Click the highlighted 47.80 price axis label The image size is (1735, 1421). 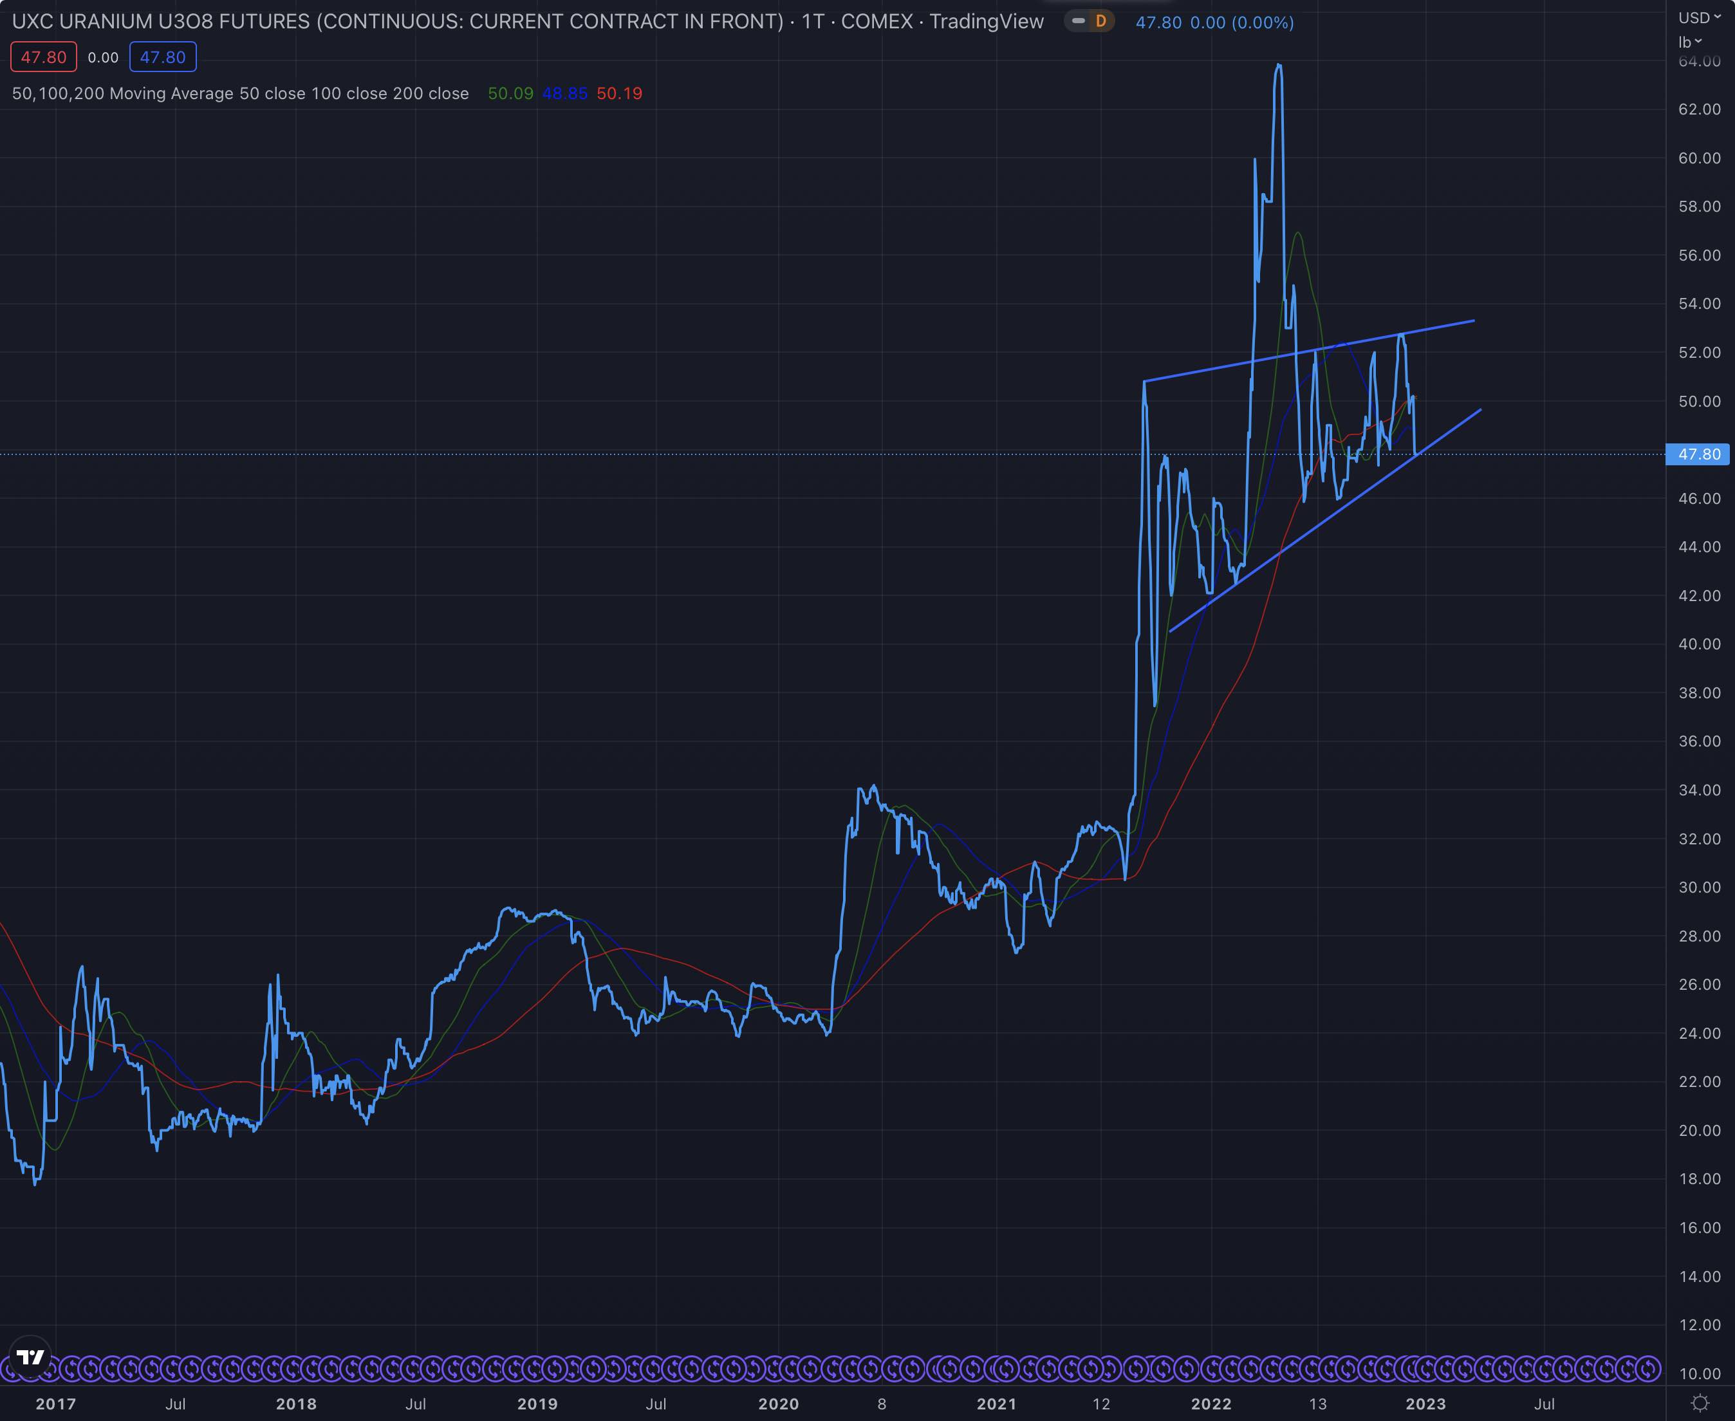1699,454
